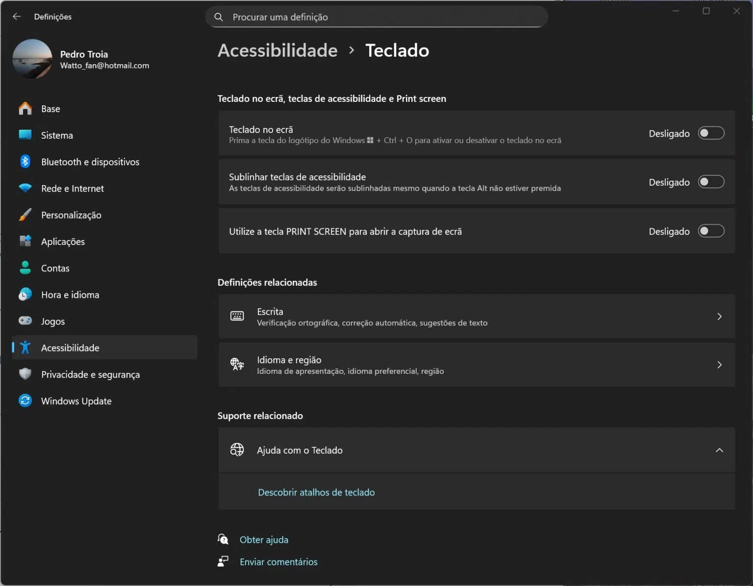Turn on Sublinhar teclas de acessibilidade toggle
The height and width of the screenshot is (586, 753).
coord(711,182)
